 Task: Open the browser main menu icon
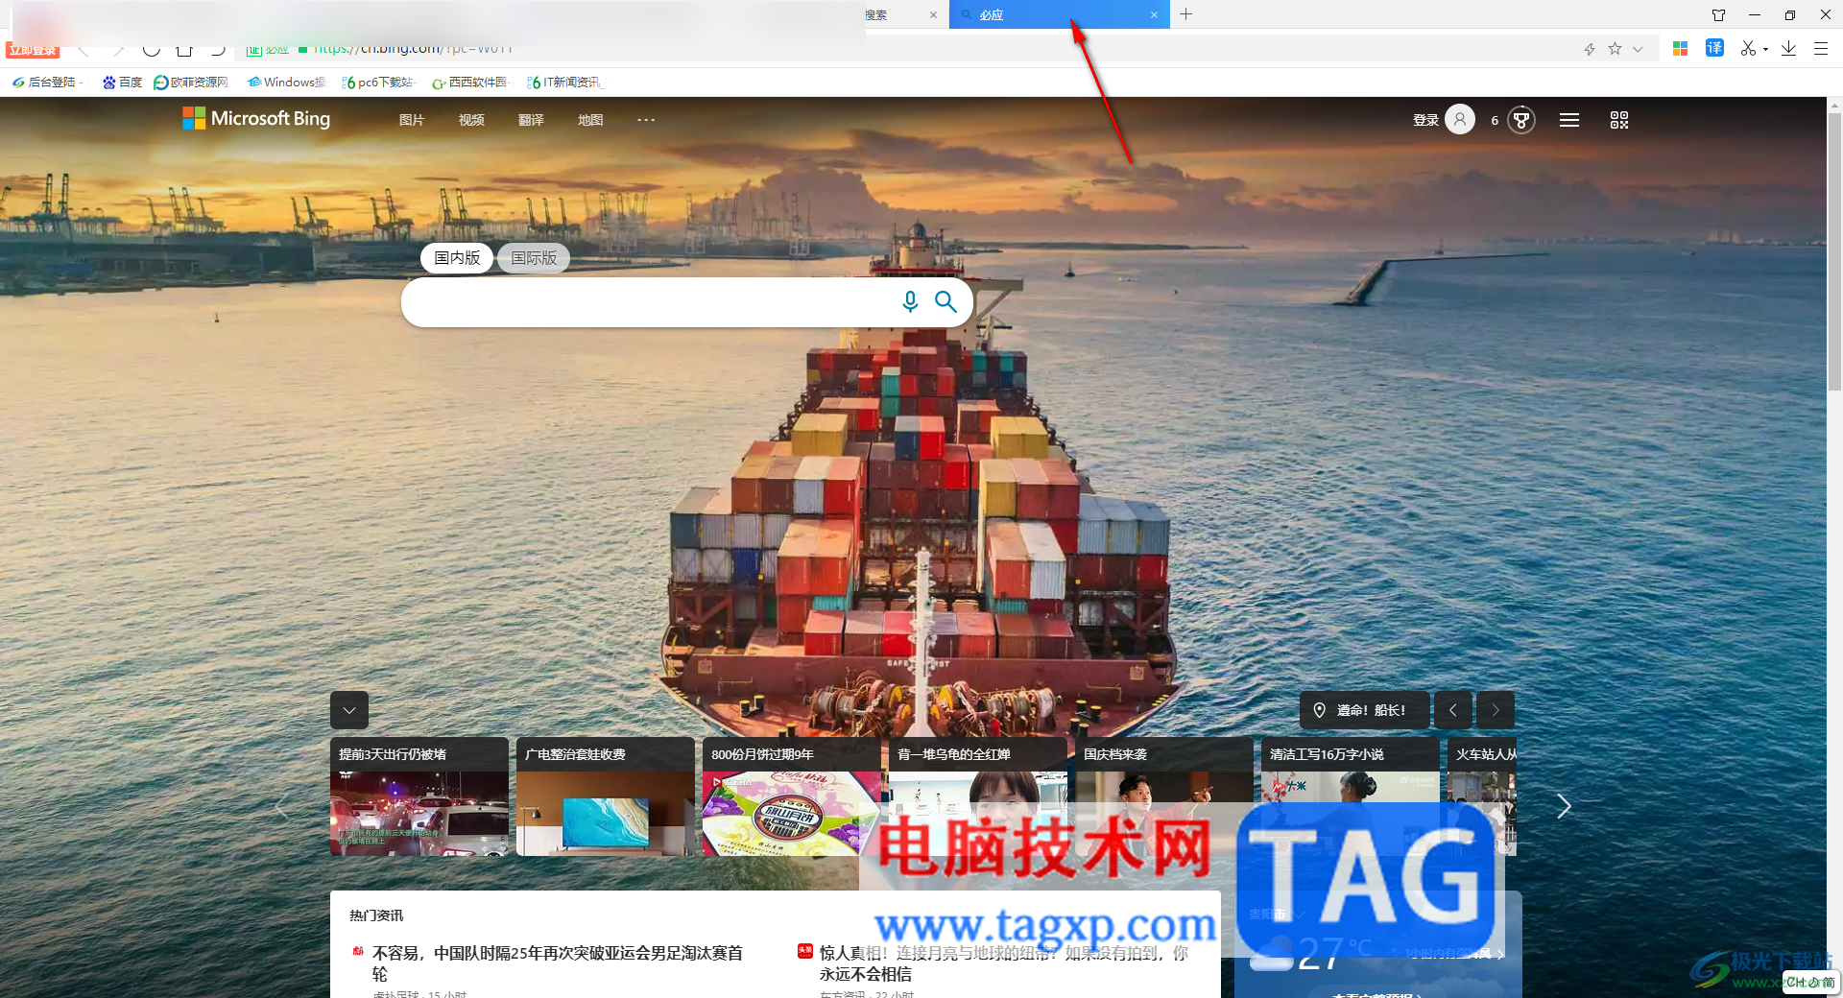pyautogui.click(x=1820, y=48)
